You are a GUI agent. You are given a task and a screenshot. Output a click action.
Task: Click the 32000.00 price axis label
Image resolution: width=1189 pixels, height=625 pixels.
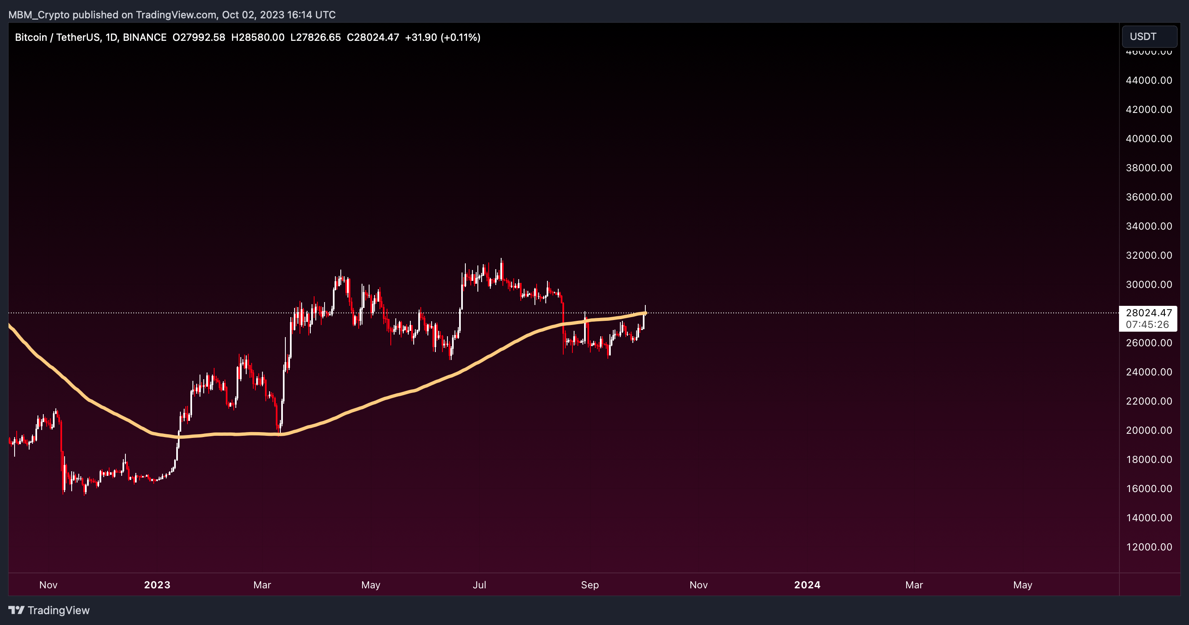tap(1149, 255)
